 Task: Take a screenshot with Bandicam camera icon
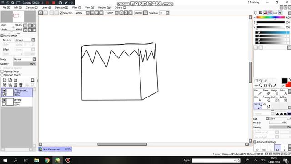click(x=60, y=3)
